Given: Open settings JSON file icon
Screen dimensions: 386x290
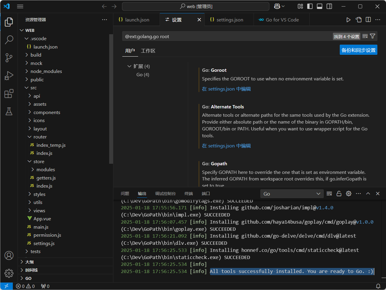Looking at the screenshot, I should click(359, 20).
